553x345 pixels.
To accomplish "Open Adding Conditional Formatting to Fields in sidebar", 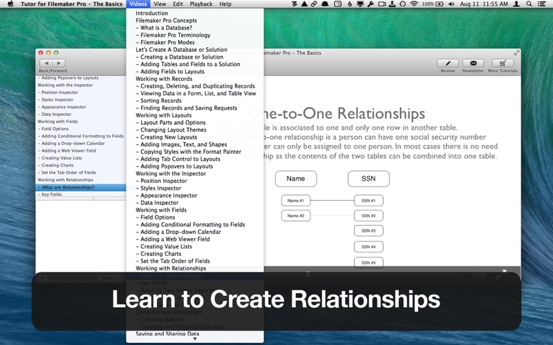I will [x=81, y=136].
